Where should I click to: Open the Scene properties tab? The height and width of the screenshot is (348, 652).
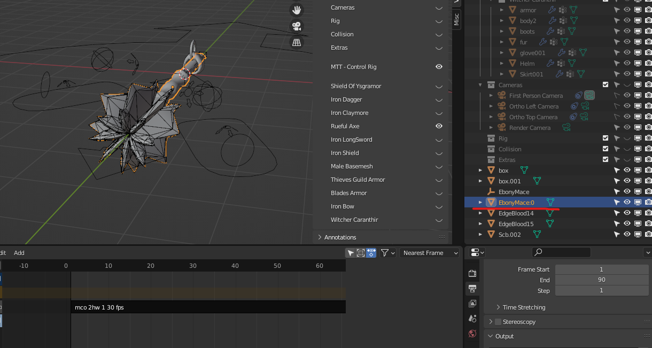(472, 319)
